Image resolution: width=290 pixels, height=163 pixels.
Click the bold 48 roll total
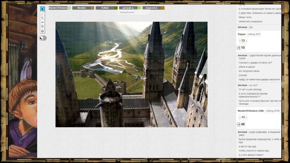(x=243, y=124)
